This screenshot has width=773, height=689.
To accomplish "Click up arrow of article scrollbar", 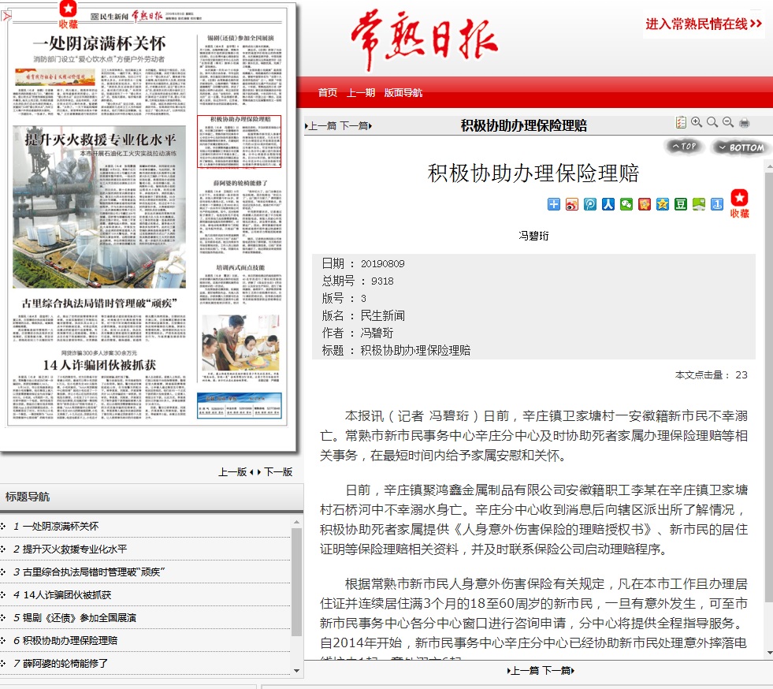I will pyautogui.click(x=769, y=168).
